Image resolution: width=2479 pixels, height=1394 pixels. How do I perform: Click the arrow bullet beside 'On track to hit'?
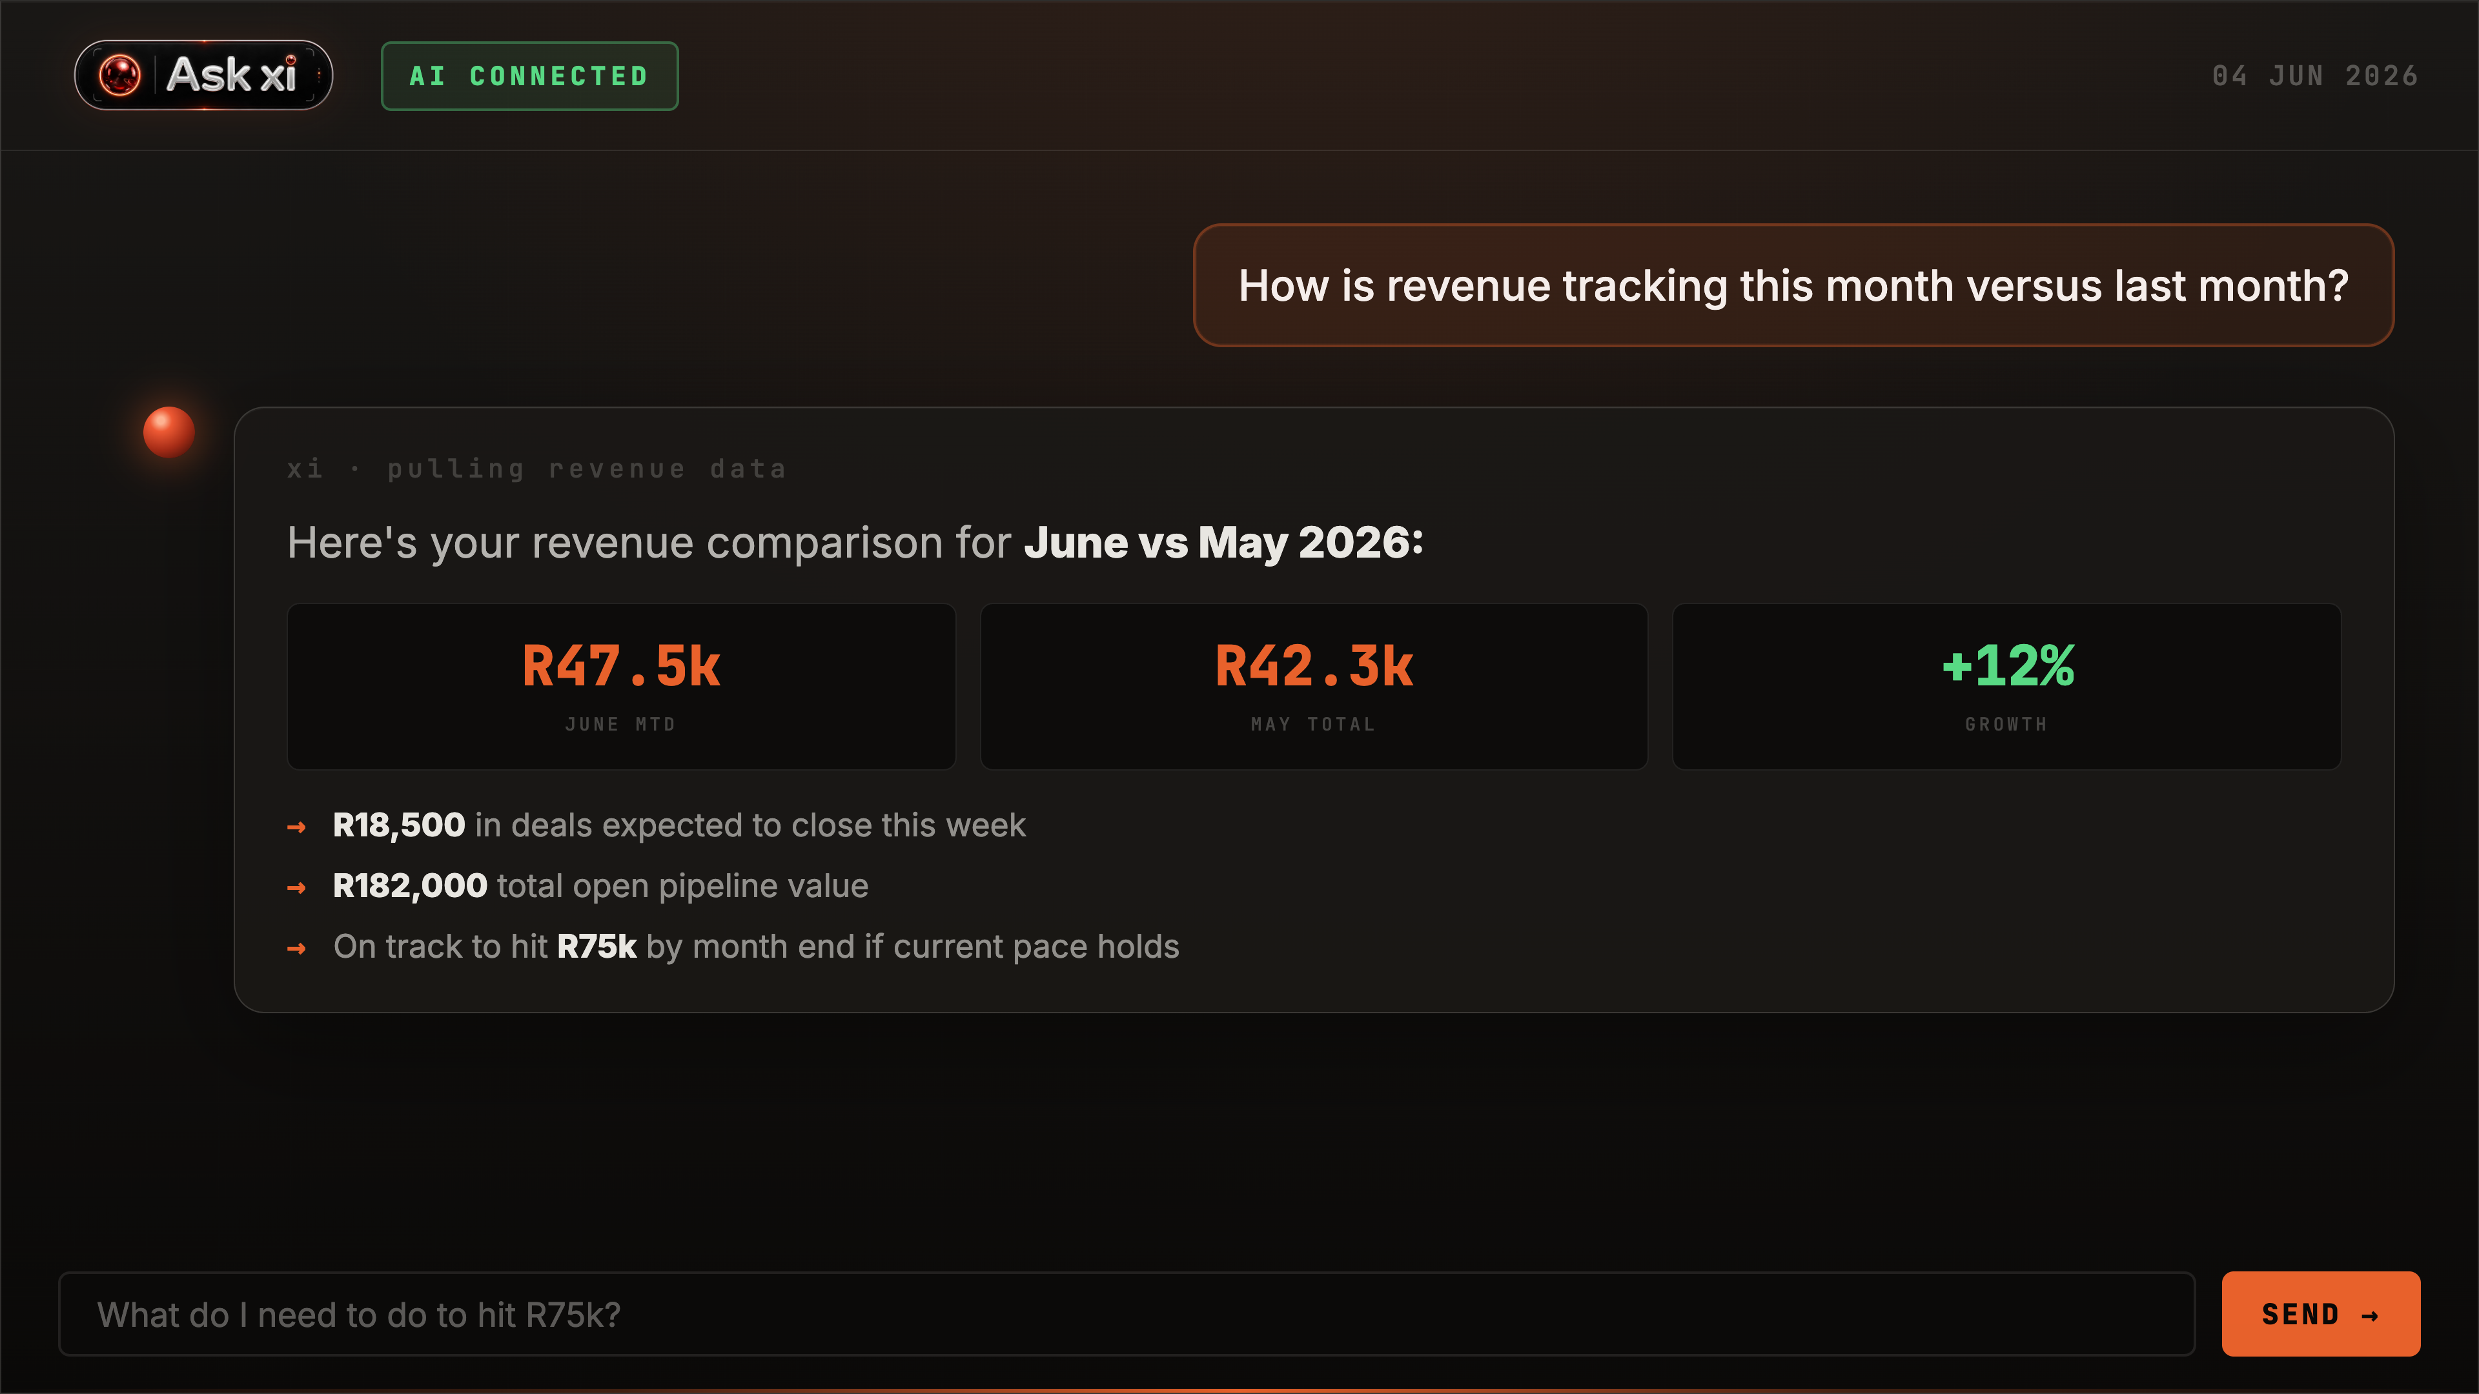pos(296,949)
